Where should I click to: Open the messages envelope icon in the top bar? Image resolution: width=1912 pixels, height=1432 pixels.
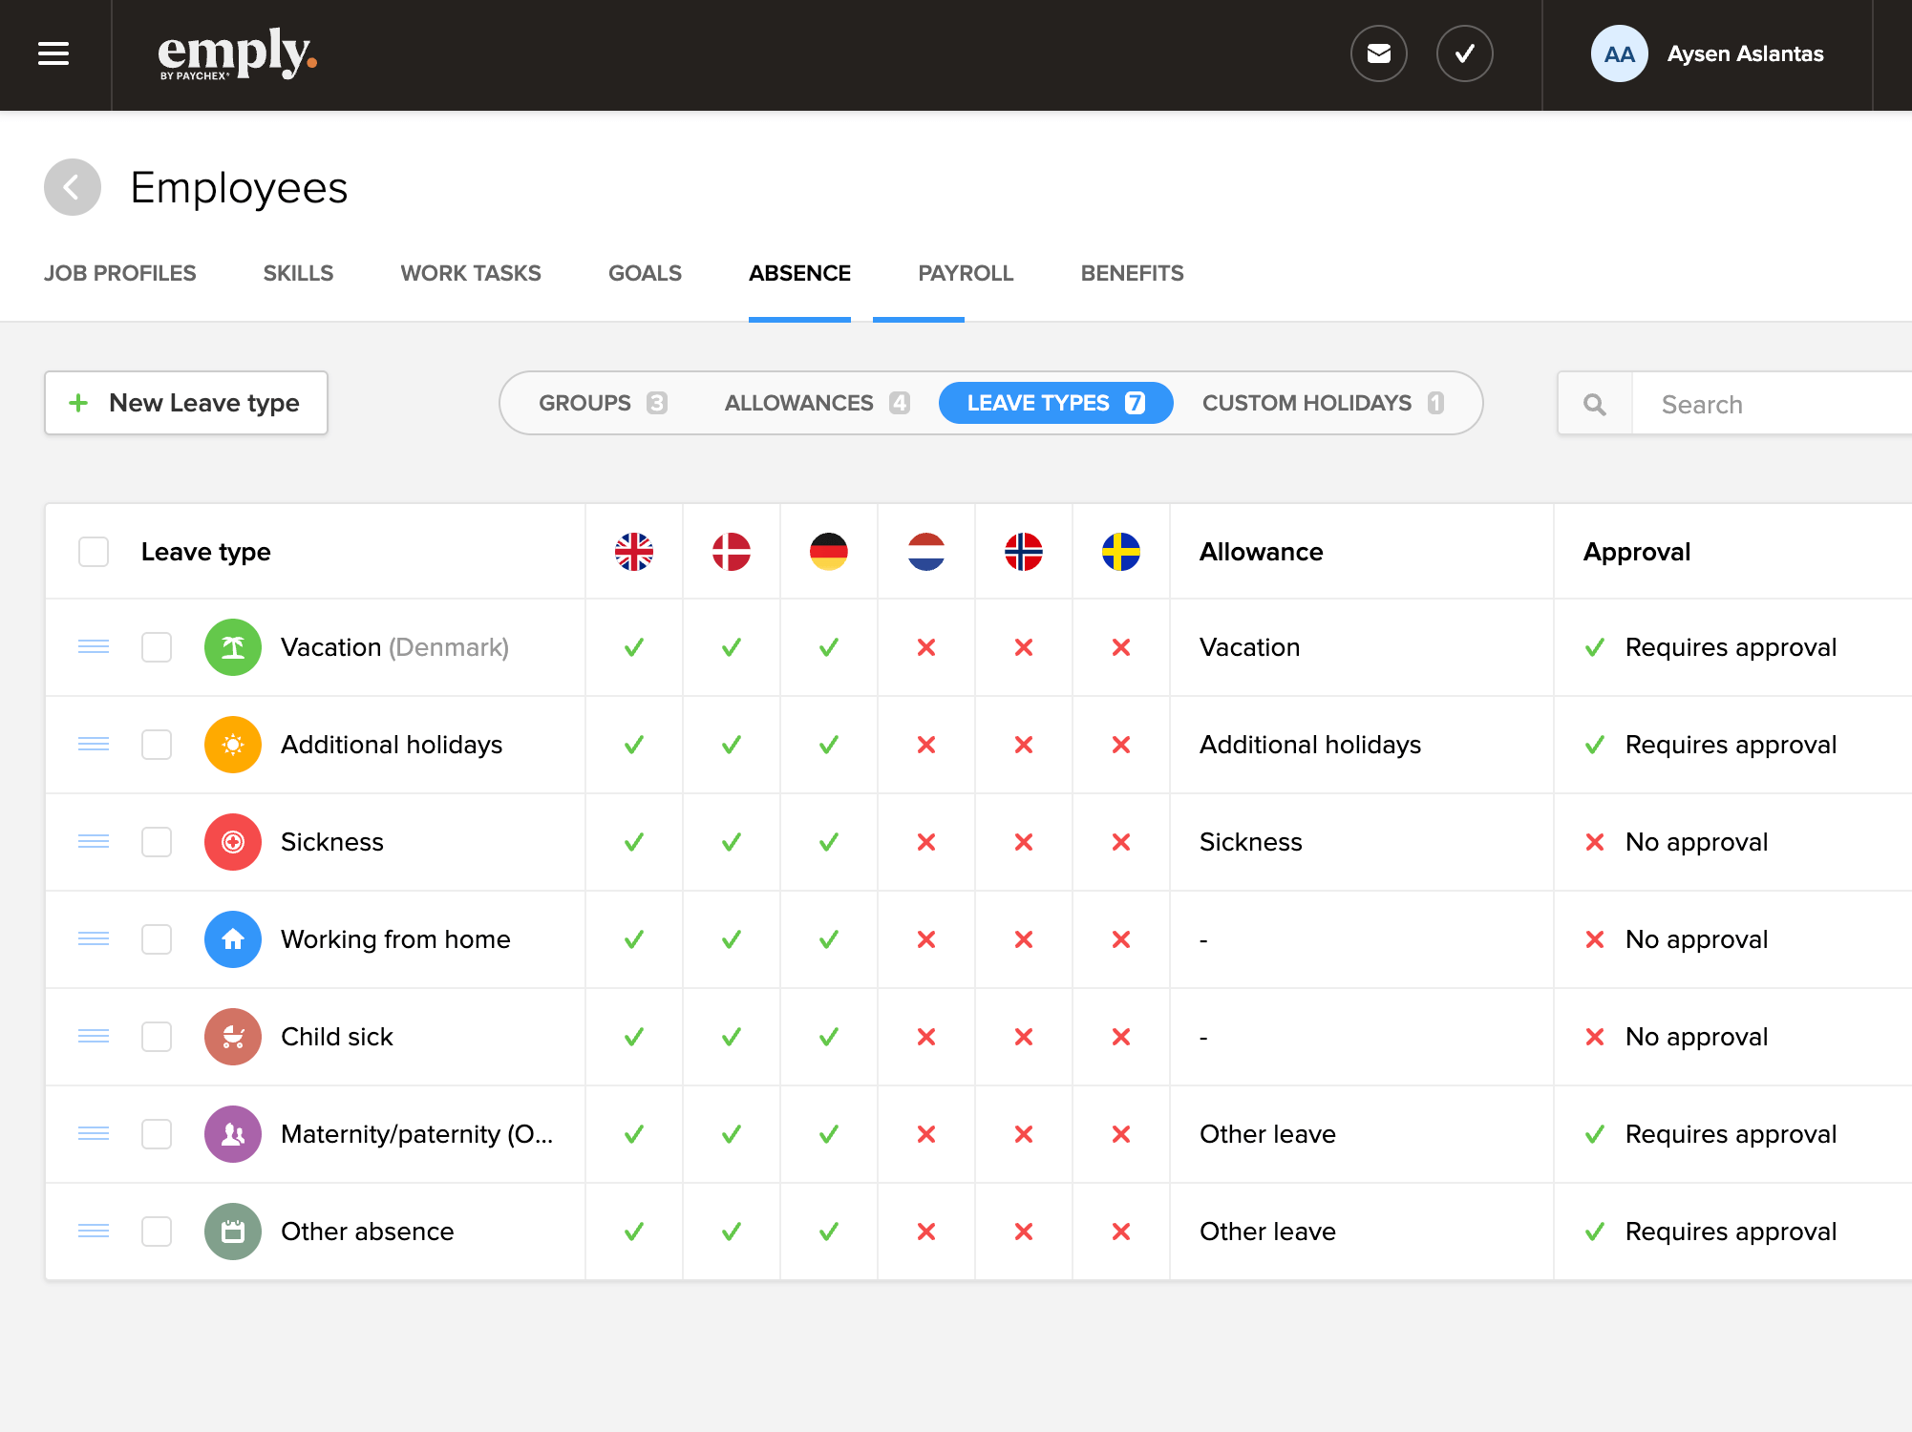pyautogui.click(x=1379, y=53)
